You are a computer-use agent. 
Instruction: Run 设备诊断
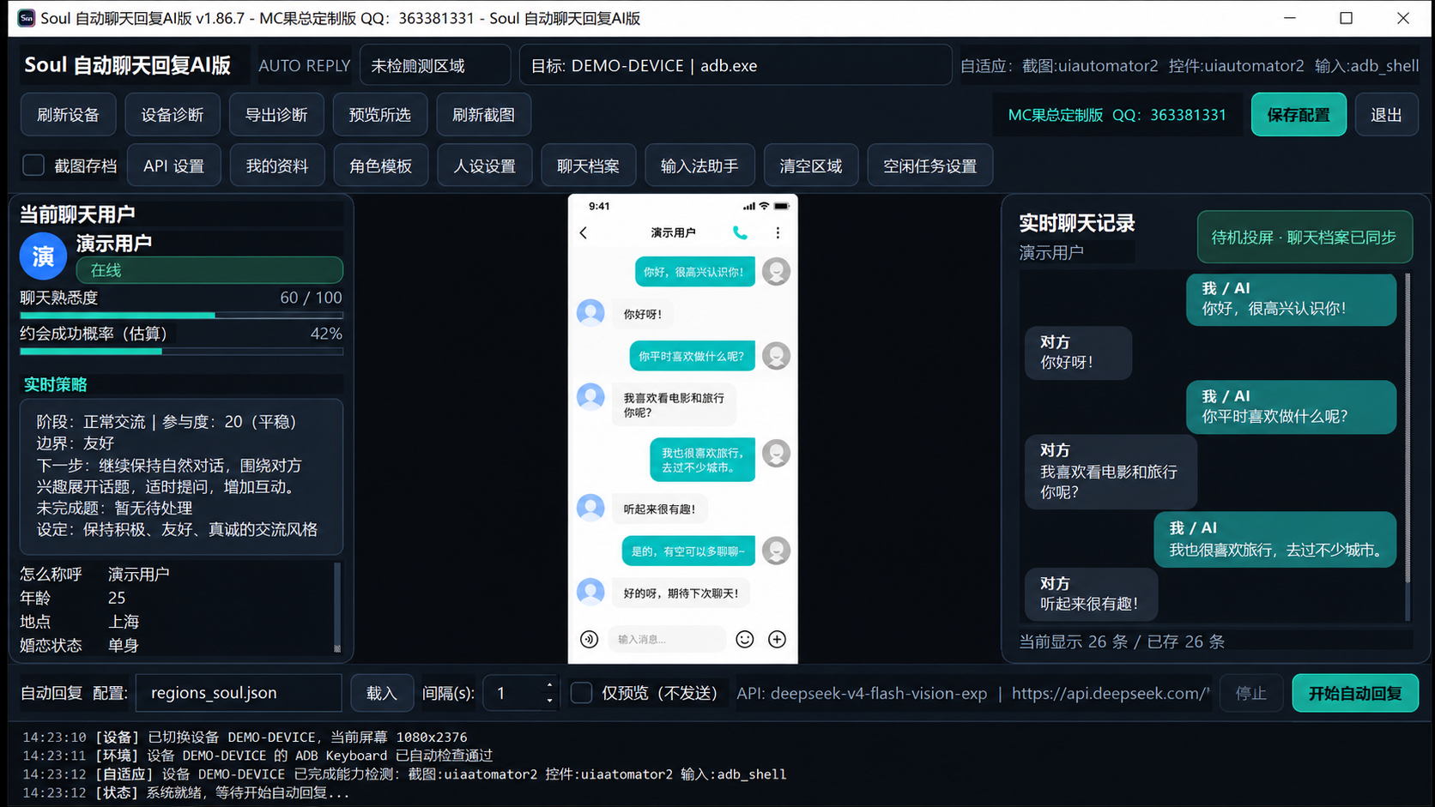click(173, 114)
